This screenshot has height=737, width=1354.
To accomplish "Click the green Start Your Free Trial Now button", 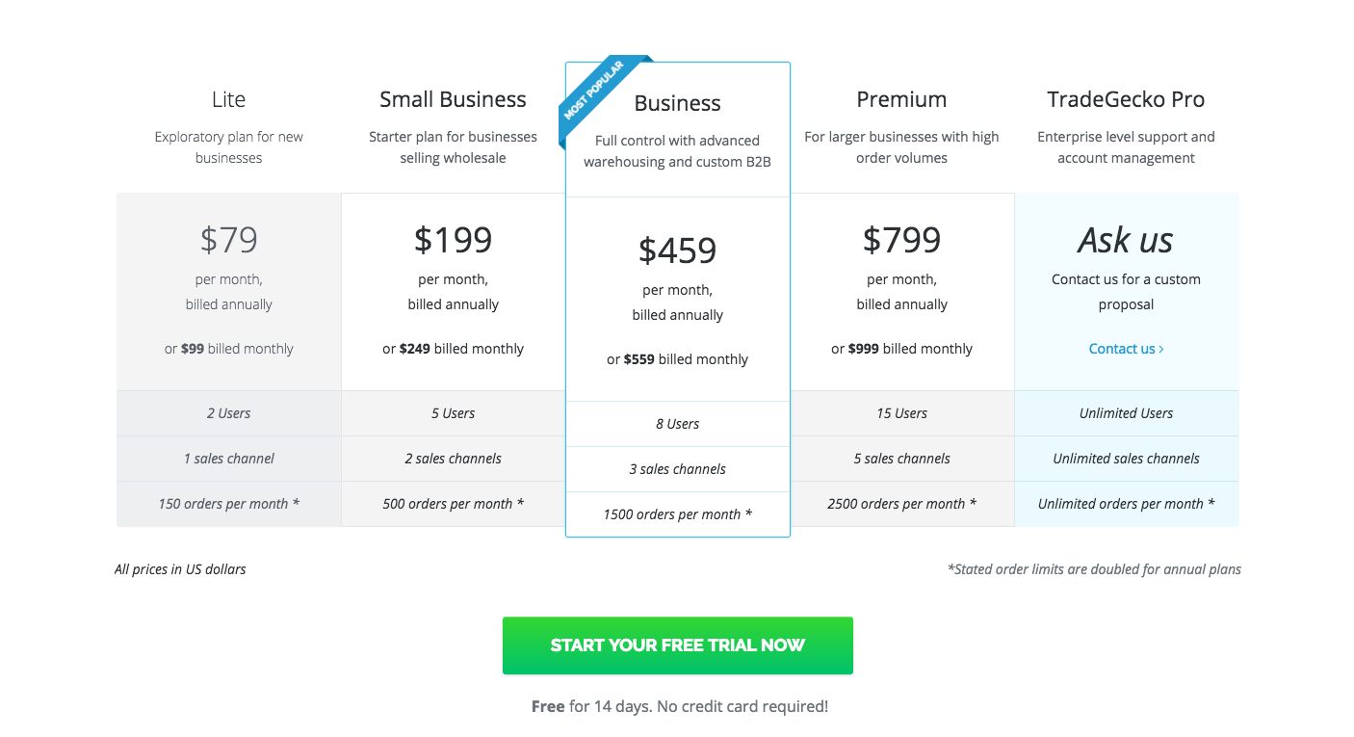I will [x=677, y=645].
